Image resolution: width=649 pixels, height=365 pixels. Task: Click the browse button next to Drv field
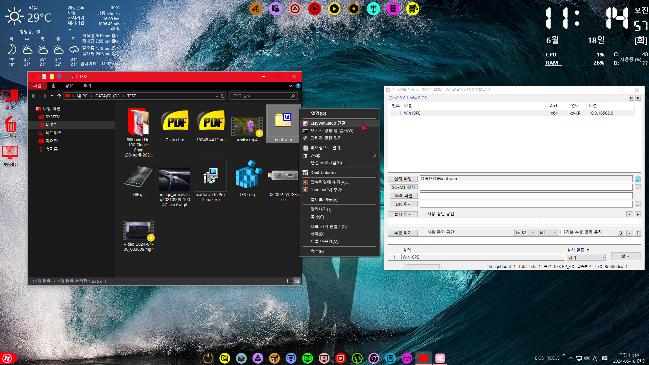[x=638, y=204]
